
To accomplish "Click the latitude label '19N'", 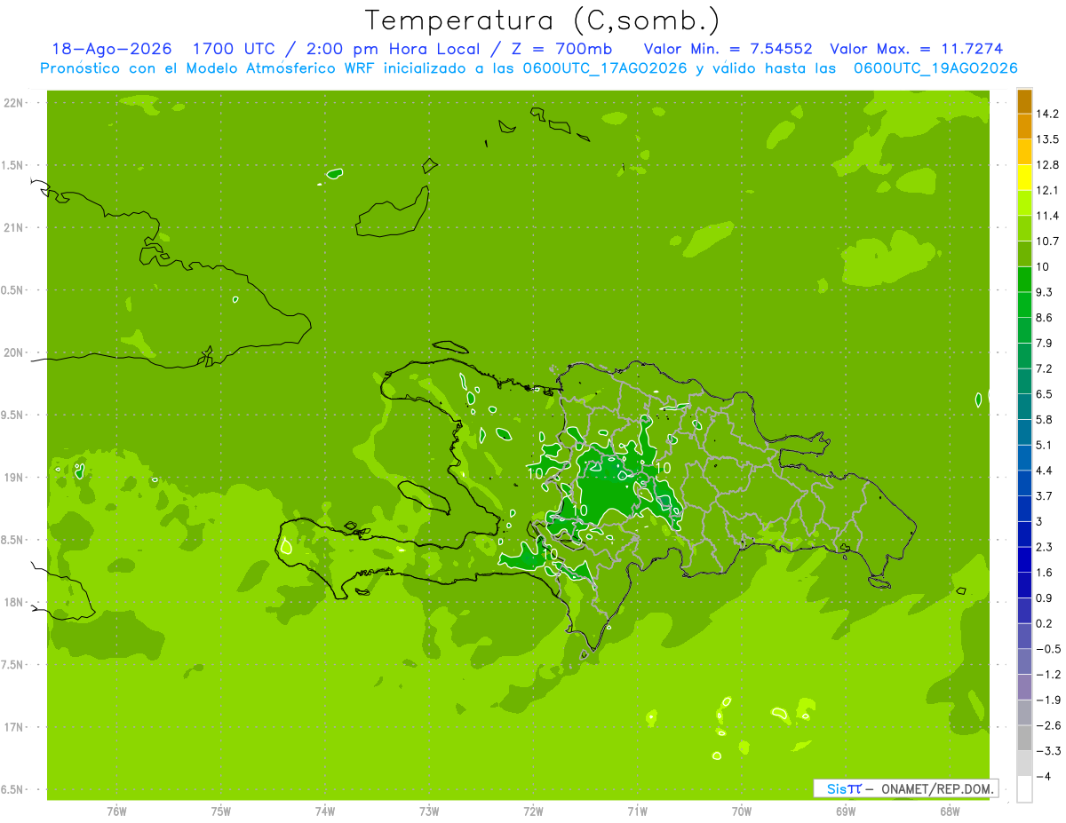I will click(12, 478).
